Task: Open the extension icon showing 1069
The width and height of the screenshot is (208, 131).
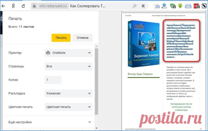Action: point(188,6)
